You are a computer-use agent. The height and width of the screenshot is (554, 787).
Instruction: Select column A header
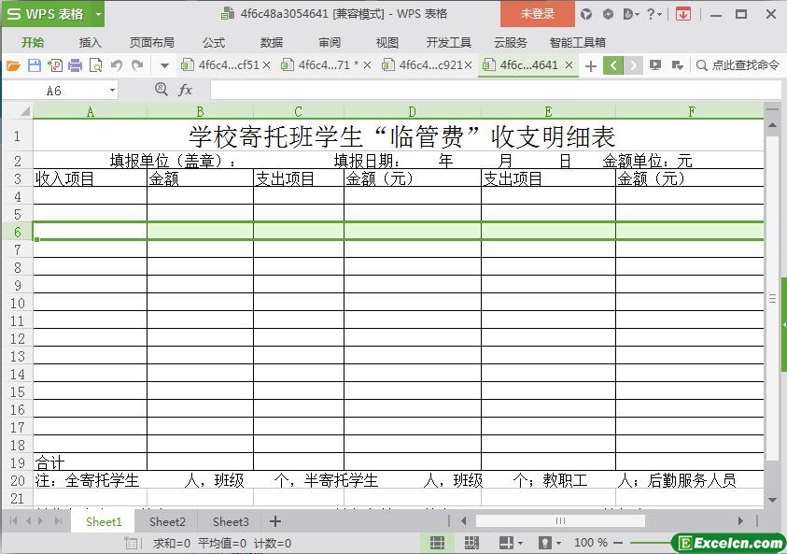(90, 111)
